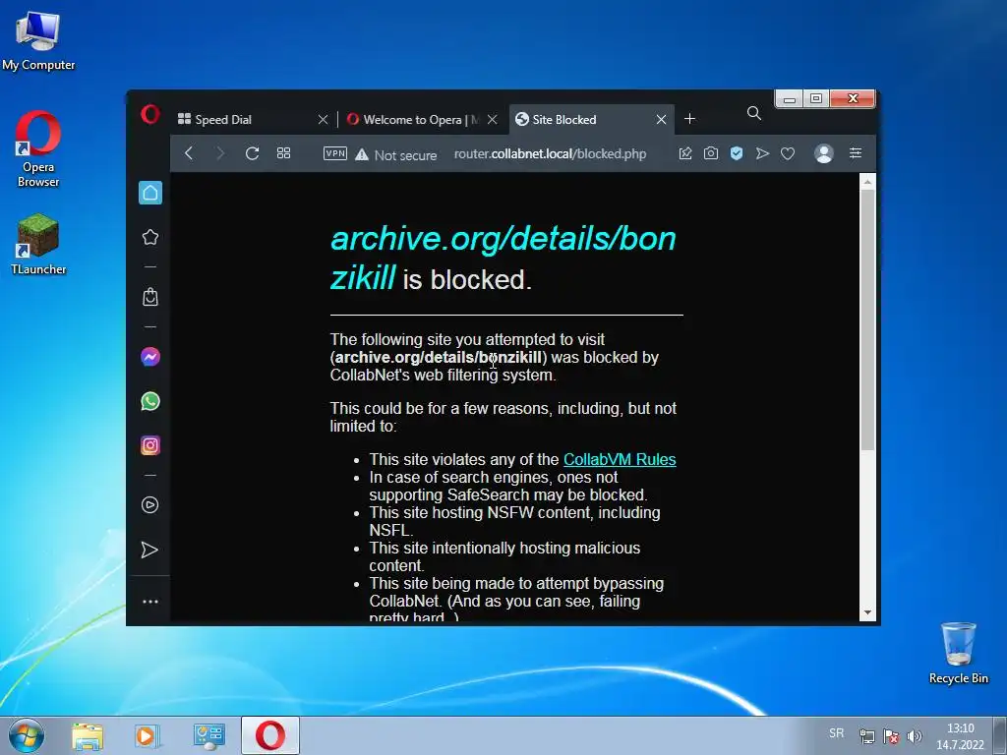This screenshot has width=1007, height=755.
Task: Click the sidebar Home icon
Action: tap(150, 193)
